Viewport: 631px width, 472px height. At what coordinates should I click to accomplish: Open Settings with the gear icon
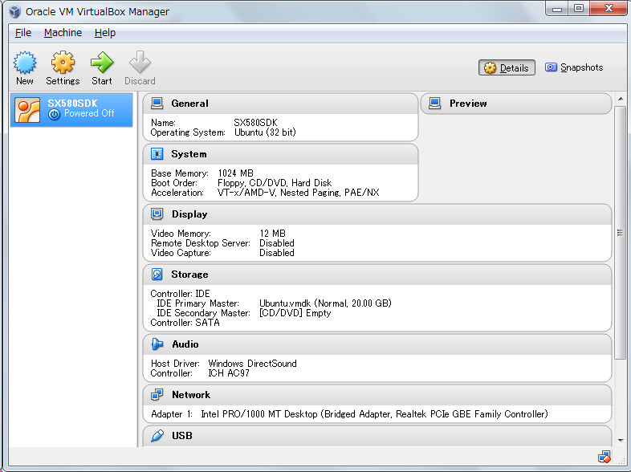(63, 63)
